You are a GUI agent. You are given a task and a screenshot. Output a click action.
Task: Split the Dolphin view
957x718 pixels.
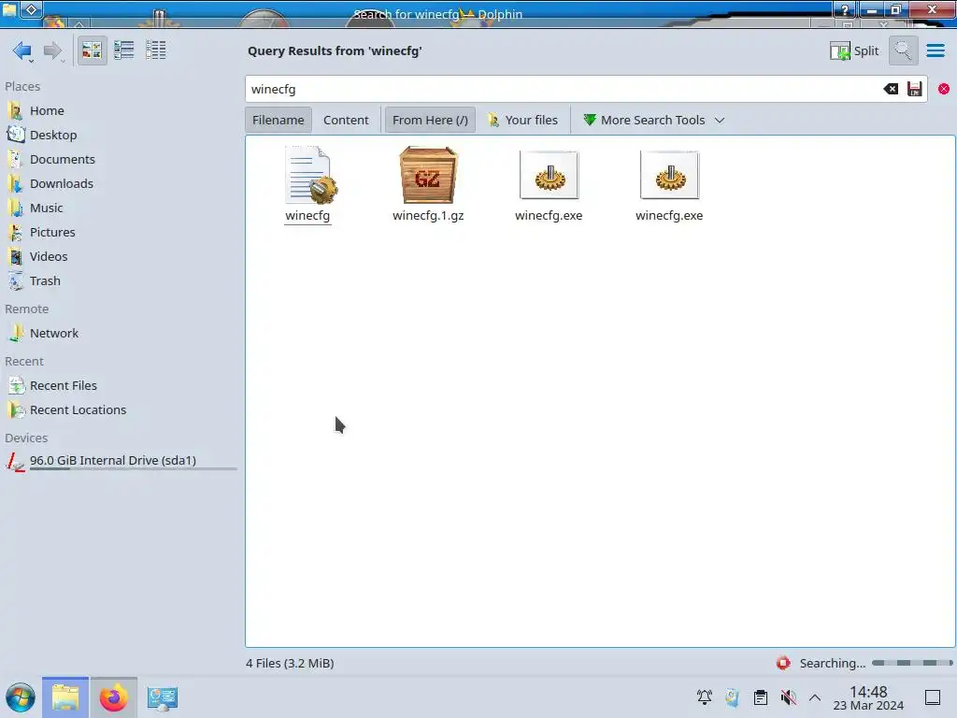tap(854, 50)
